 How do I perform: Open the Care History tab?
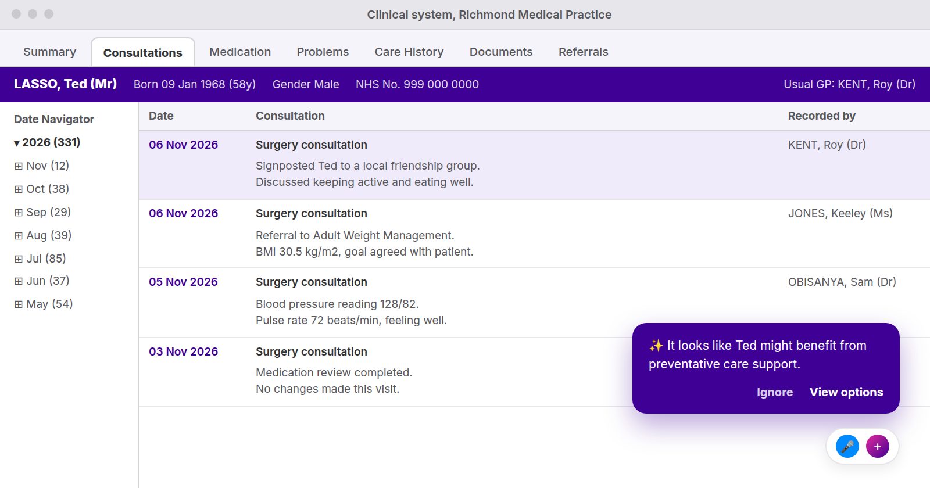tap(409, 52)
